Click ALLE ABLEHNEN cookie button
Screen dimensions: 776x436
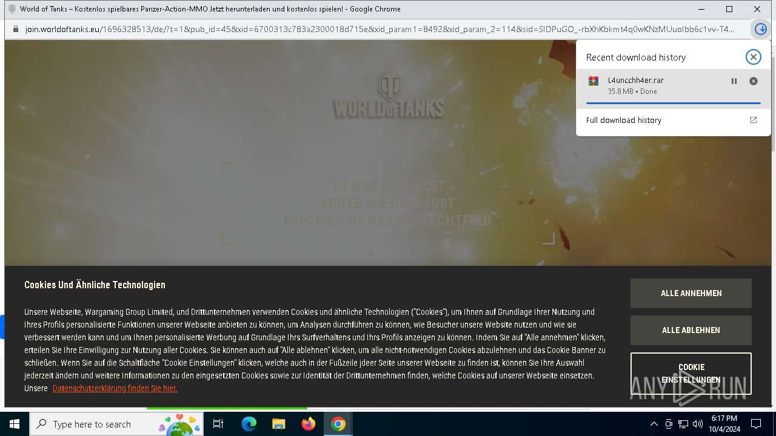(x=691, y=330)
